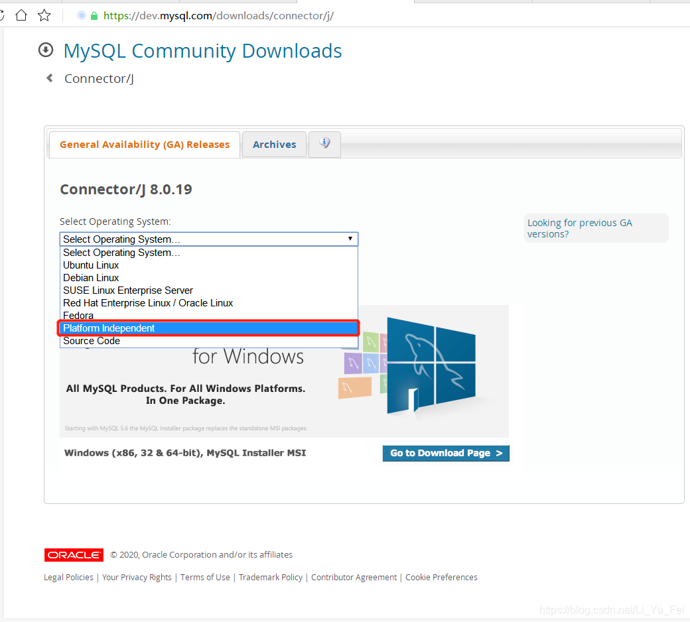Open the Select Operating System combo box

pos(209,239)
